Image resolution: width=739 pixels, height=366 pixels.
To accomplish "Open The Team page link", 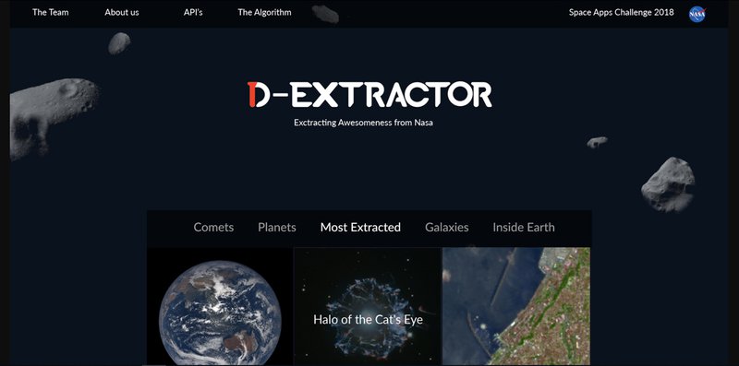I will tap(51, 13).
